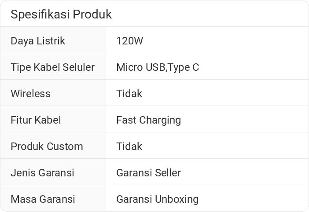Click the Micro USB text

point(141,67)
